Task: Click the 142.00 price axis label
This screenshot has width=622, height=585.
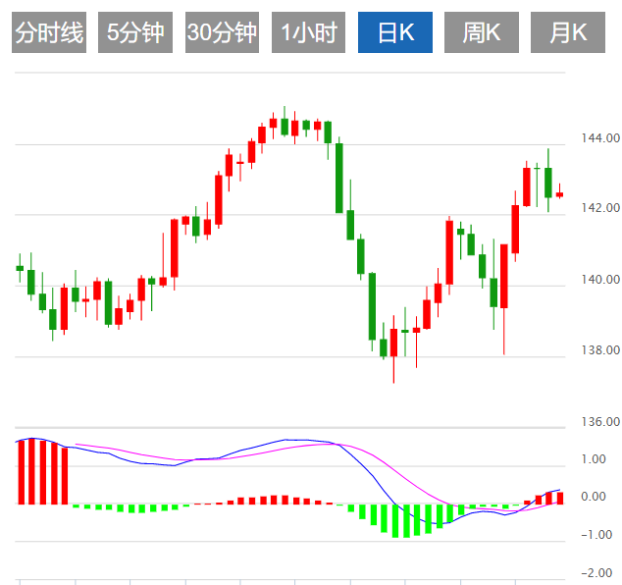Action: pos(599,209)
